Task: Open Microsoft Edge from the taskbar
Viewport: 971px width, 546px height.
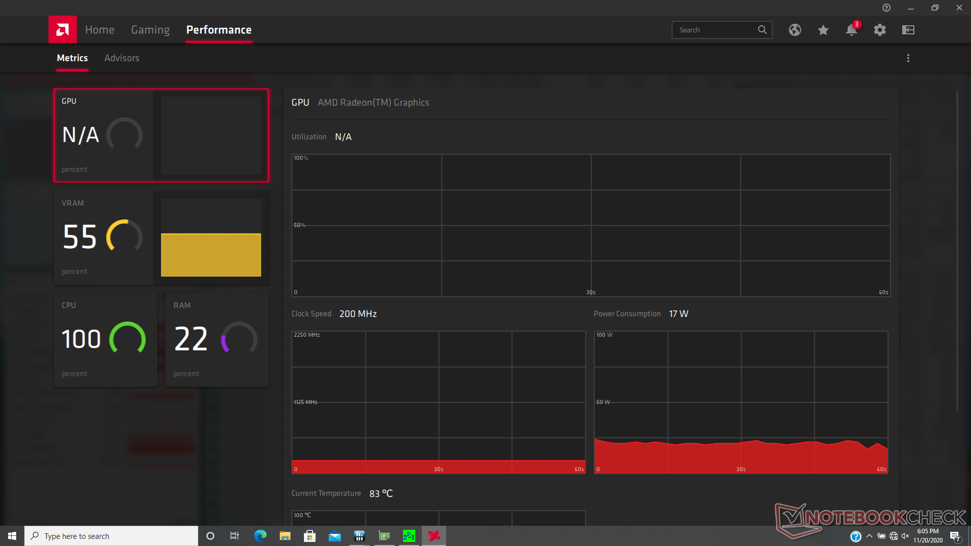Action: click(260, 536)
